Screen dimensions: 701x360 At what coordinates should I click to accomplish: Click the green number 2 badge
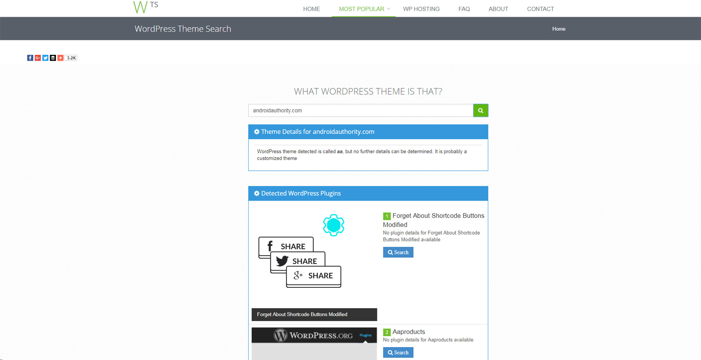tap(387, 332)
